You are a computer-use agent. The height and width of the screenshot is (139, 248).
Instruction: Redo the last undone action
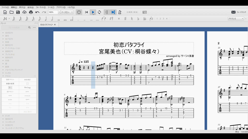[x=44, y=12]
